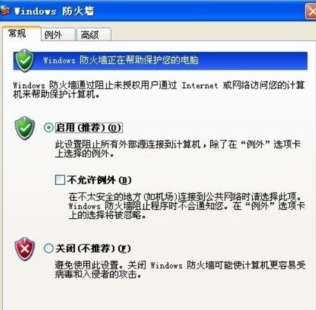The width and height of the screenshot is (316, 310).
Task: Click the 关闭(不推荐)(F) text label
Action: tap(93, 249)
